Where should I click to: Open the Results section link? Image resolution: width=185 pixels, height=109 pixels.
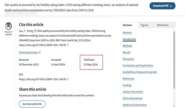point(126,53)
